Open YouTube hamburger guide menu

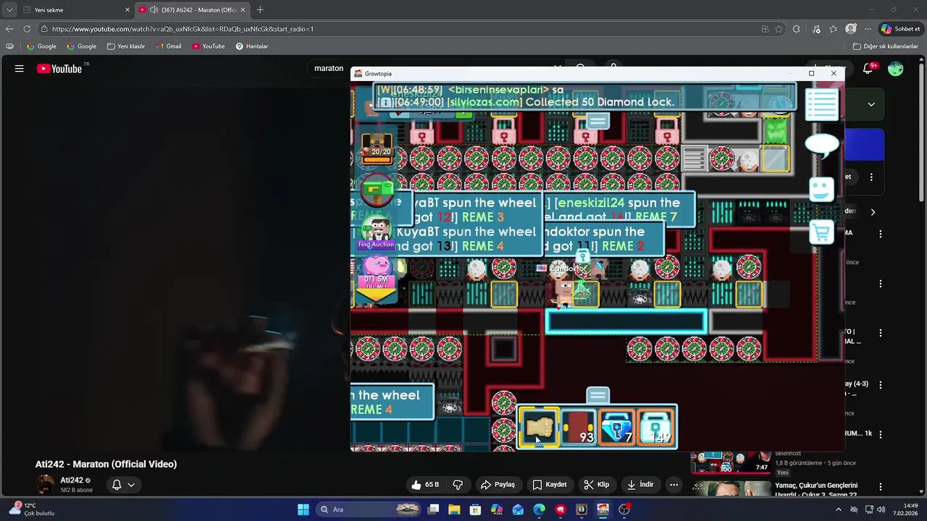(20, 69)
